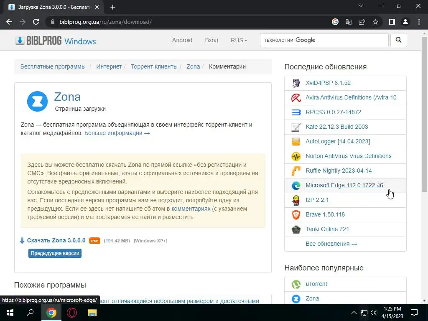Click the BIBLPROG Windows logo
The width and height of the screenshot is (428, 321).
(x=56, y=41)
